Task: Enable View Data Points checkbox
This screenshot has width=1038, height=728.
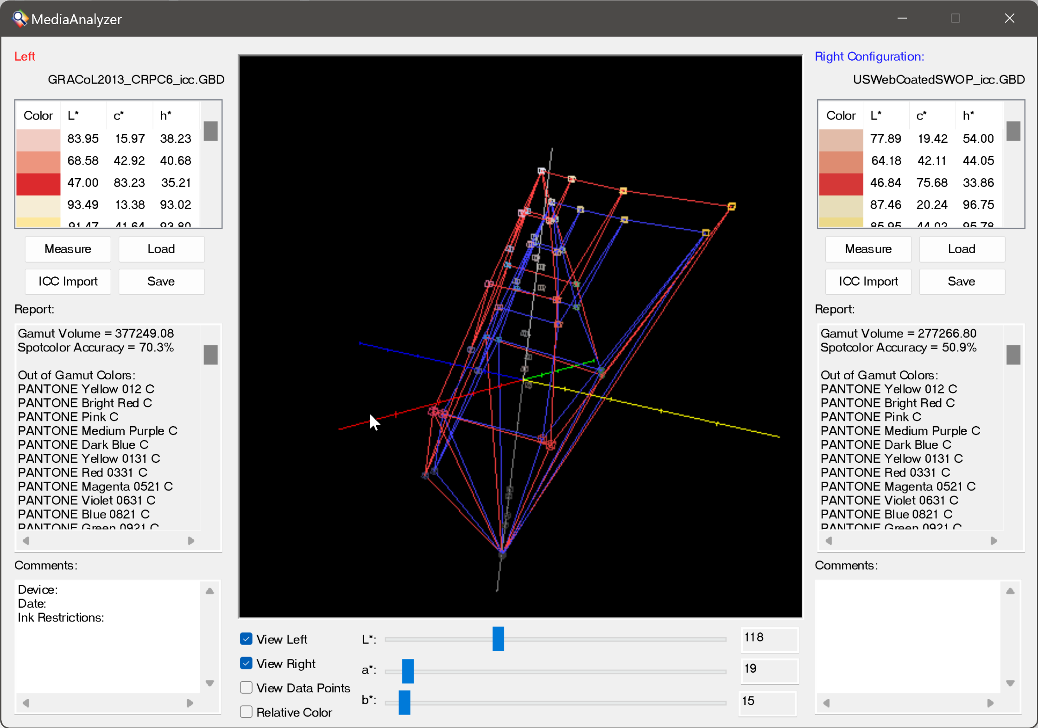Action: [247, 688]
